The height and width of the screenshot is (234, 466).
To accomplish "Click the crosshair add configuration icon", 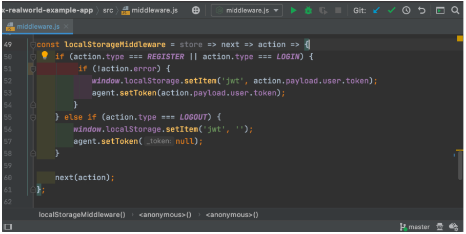I will [x=196, y=10].
